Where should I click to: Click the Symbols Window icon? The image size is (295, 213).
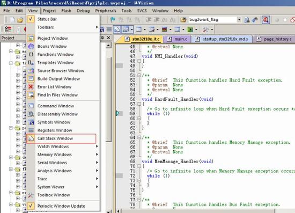coord(31,122)
